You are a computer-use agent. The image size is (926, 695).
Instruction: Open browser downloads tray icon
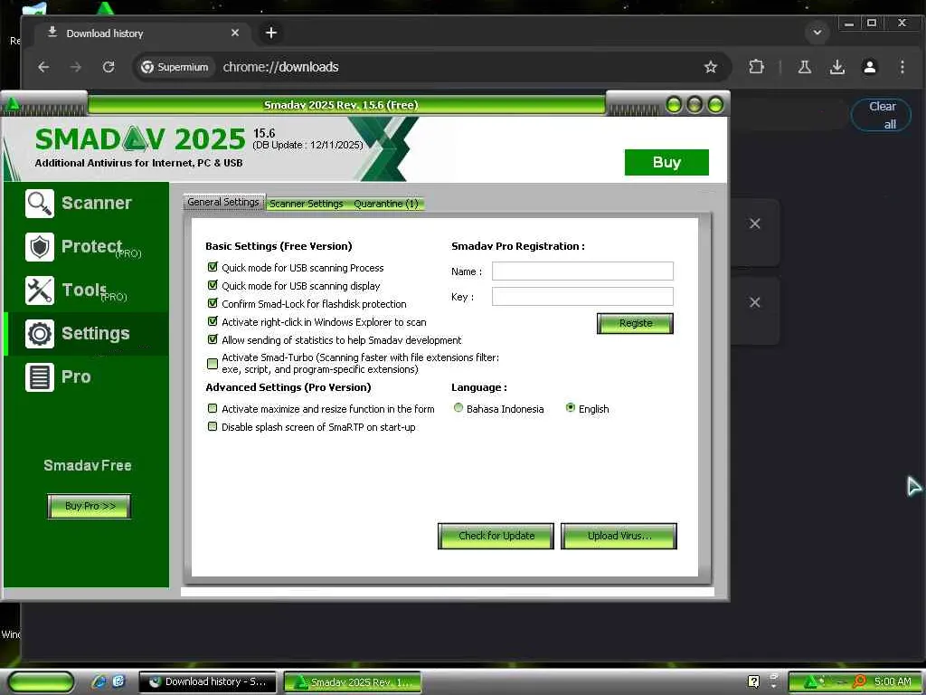tap(836, 67)
